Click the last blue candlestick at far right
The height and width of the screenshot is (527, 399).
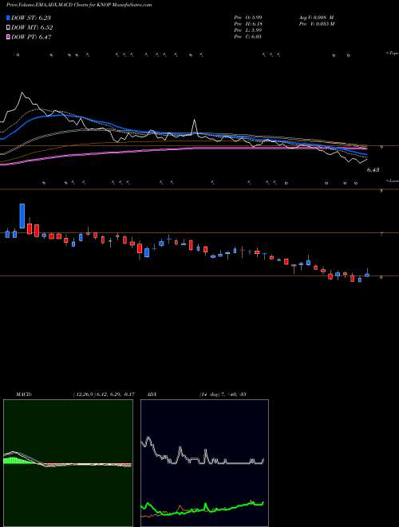(x=367, y=275)
